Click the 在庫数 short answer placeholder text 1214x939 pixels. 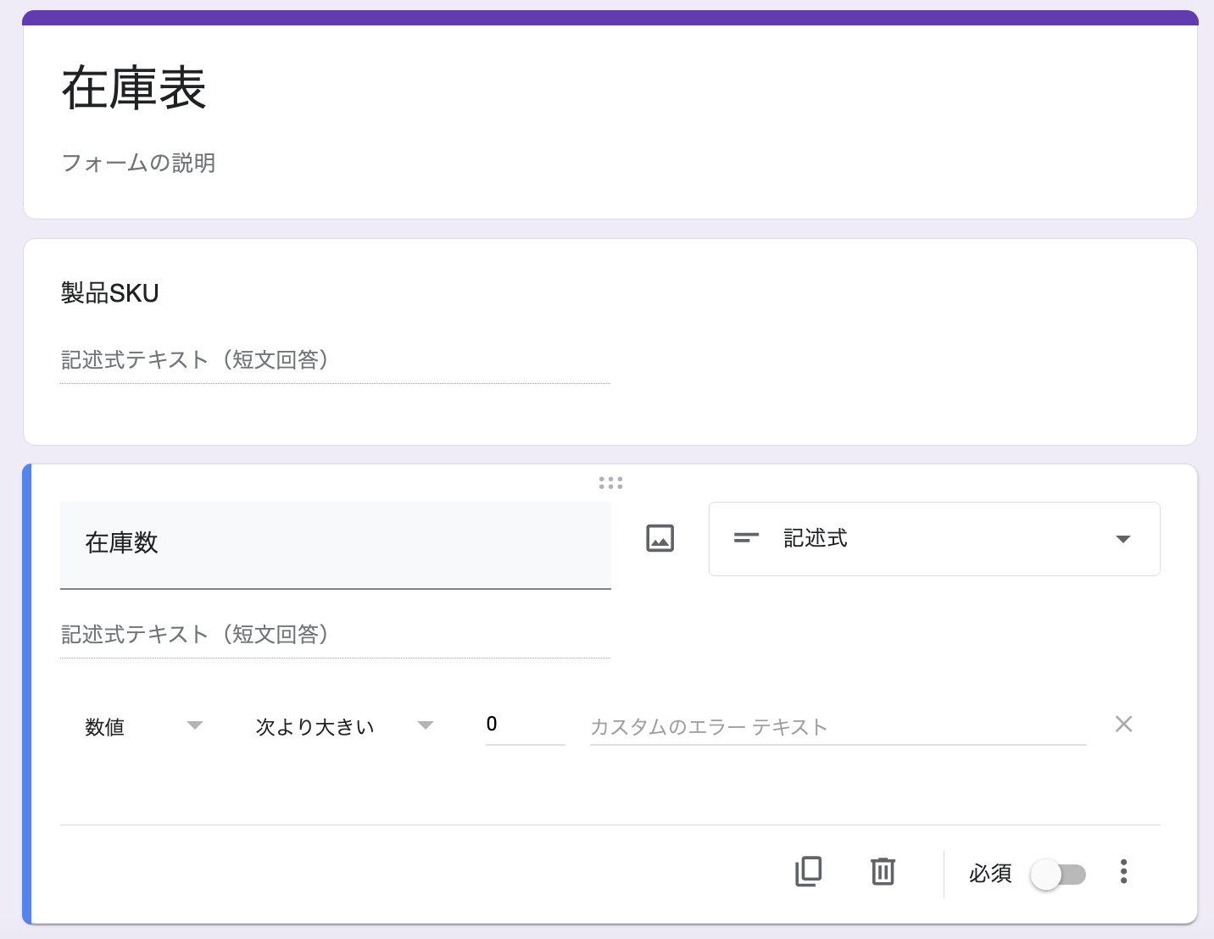(195, 635)
